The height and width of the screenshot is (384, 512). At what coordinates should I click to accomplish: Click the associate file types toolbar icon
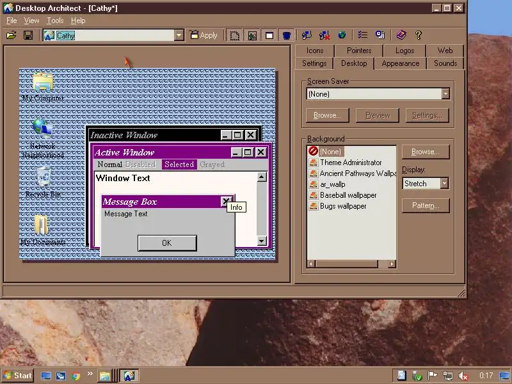(x=307, y=35)
